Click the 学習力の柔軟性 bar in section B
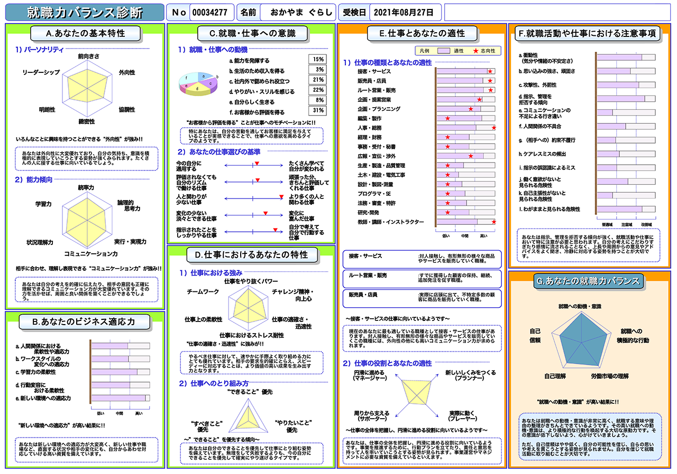This screenshot has height=474, width=677. point(121,372)
